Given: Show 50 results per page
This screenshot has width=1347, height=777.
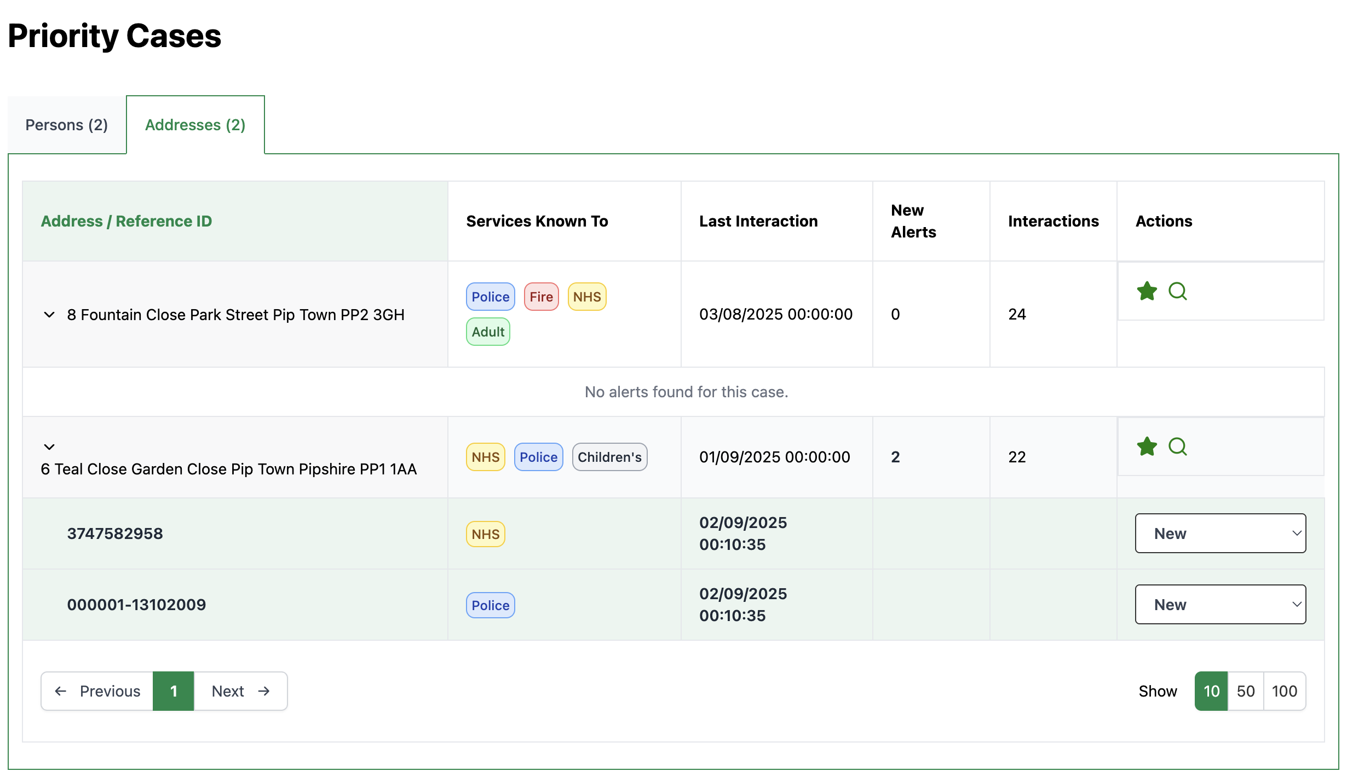Looking at the screenshot, I should pos(1245,691).
